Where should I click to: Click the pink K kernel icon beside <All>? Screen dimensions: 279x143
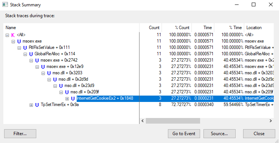(13, 35)
